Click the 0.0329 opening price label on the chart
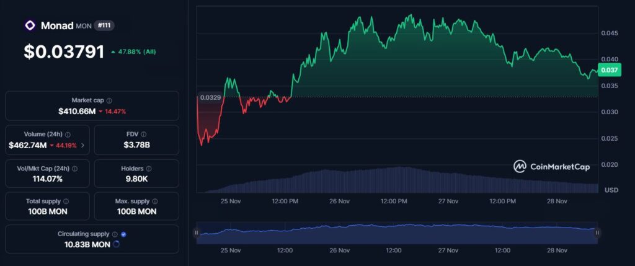The width and height of the screenshot is (635, 266). [208, 97]
